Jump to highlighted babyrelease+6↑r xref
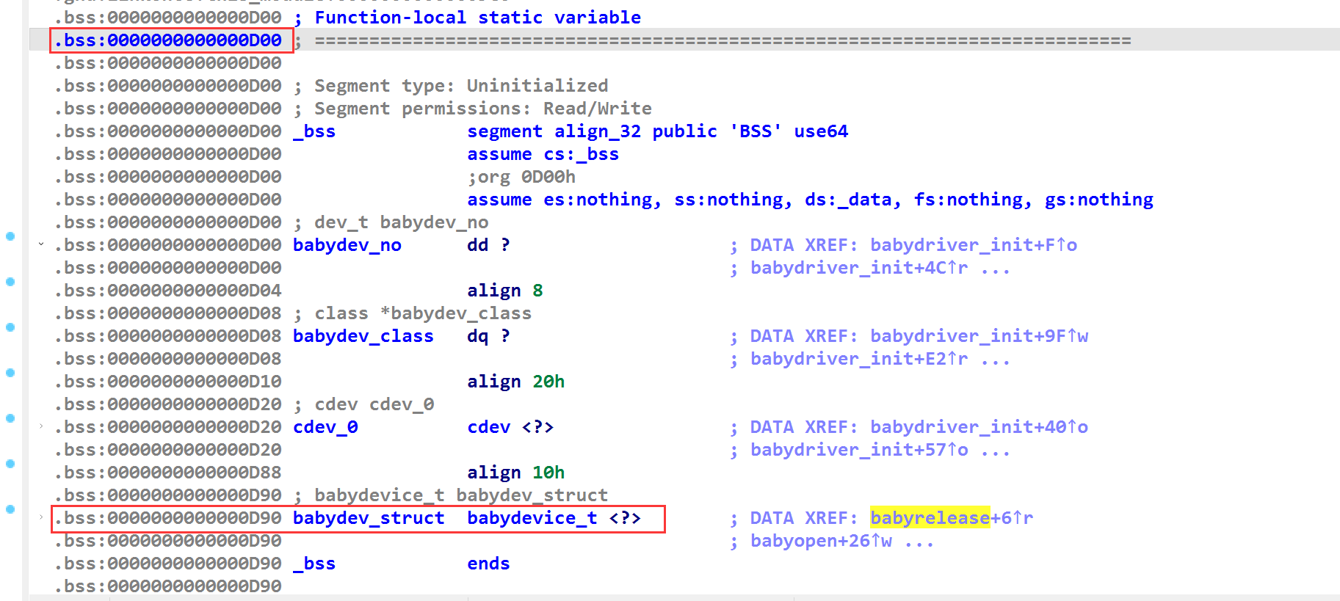Viewport: 1340px width, 601px height. (952, 518)
